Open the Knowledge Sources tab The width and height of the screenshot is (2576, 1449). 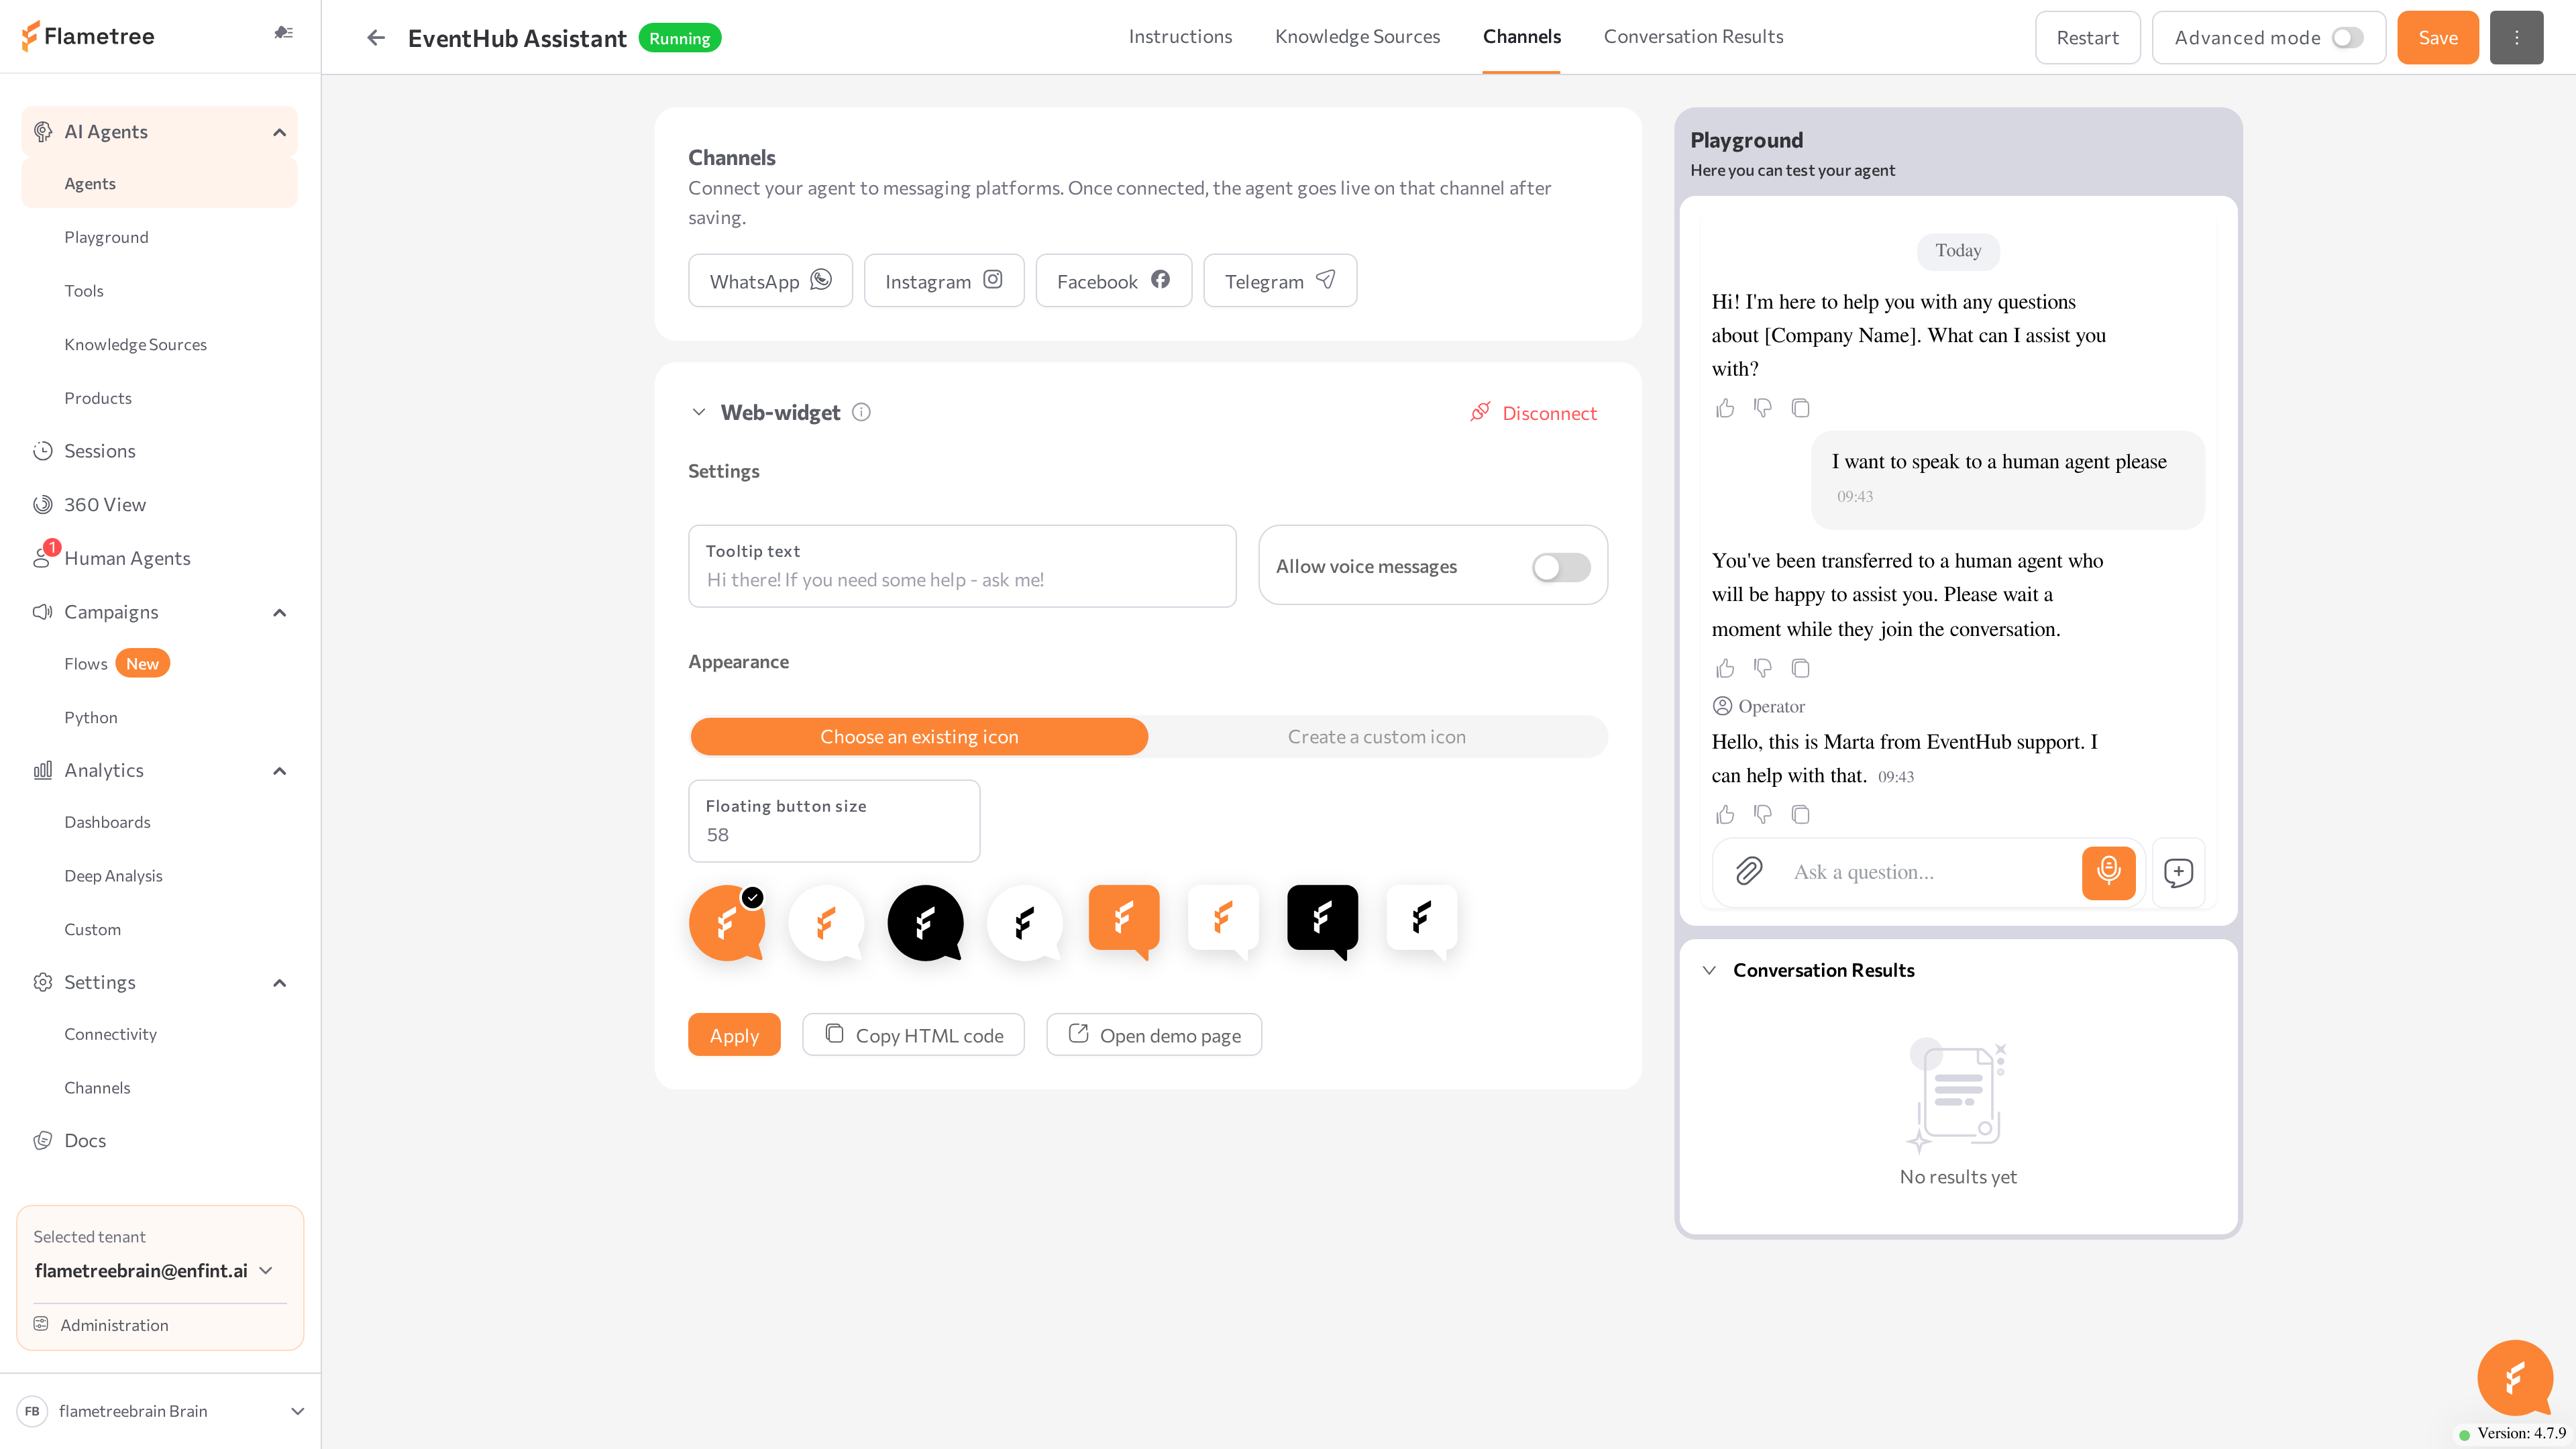1357,36
